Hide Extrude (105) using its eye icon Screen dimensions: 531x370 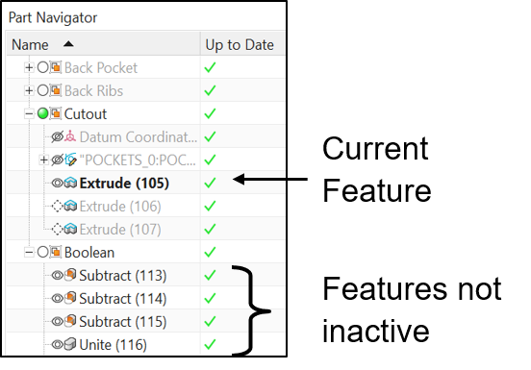click(57, 183)
